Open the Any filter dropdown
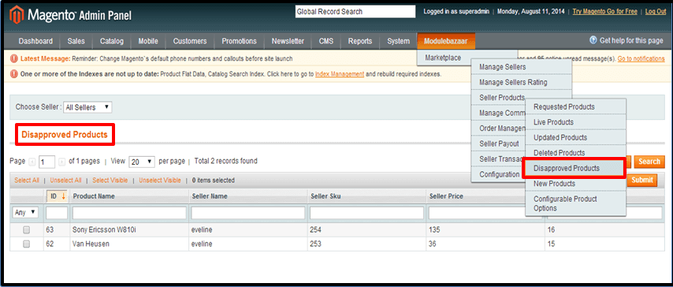Screen dimensions: 673x287 (x=25, y=212)
